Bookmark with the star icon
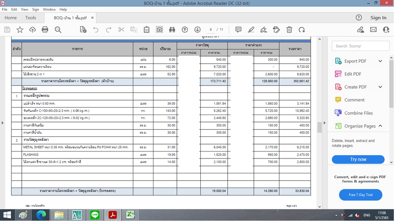 20,30
